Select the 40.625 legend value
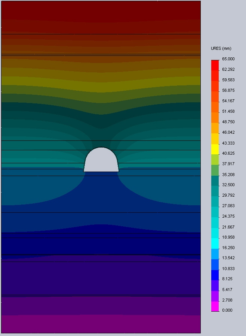Viewport: 246px width, 336px height. [228, 154]
